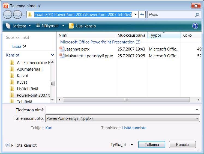Click folder tree scroll up arrow
The height and width of the screenshot is (154, 204).
53,62
